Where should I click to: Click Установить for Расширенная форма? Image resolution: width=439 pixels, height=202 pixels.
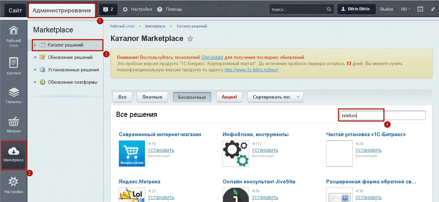(x=368, y=197)
